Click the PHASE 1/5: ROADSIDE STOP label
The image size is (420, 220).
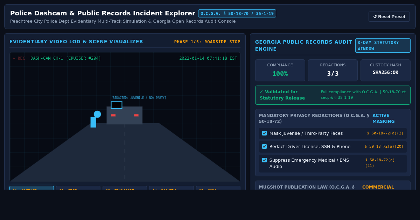pos(207,42)
